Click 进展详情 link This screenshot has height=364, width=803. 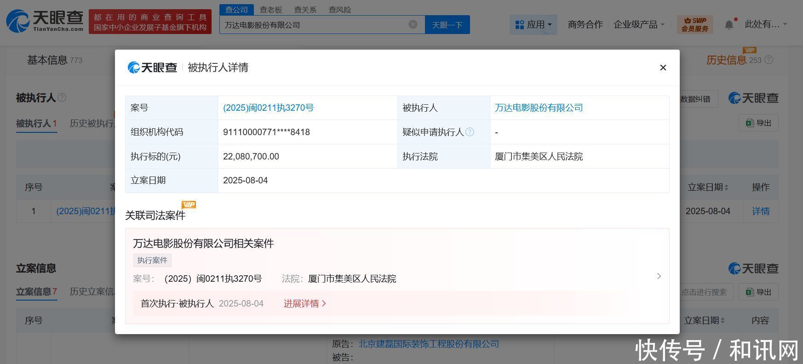[305, 303]
